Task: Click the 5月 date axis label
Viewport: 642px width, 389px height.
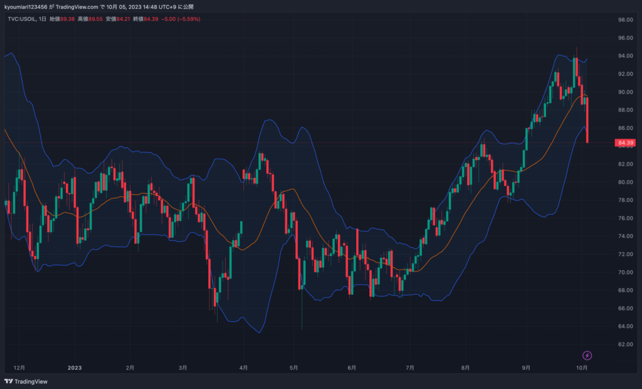Action: [293, 368]
